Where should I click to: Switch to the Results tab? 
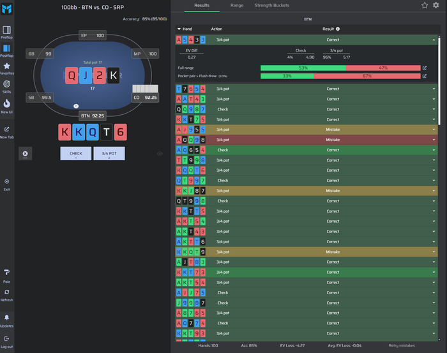(x=202, y=5)
